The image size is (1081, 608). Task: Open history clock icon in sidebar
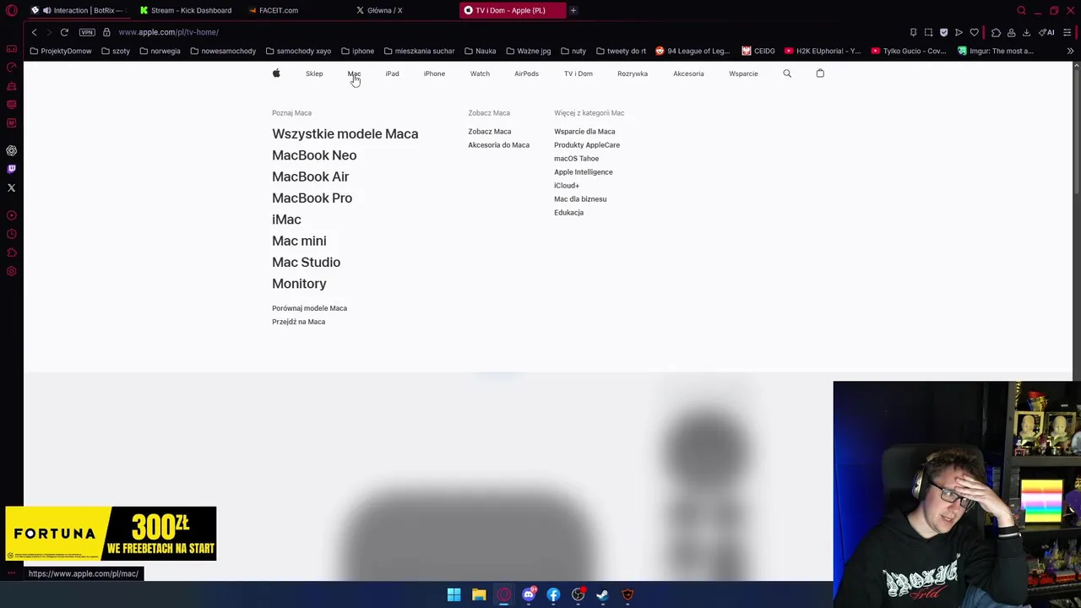click(x=11, y=234)
